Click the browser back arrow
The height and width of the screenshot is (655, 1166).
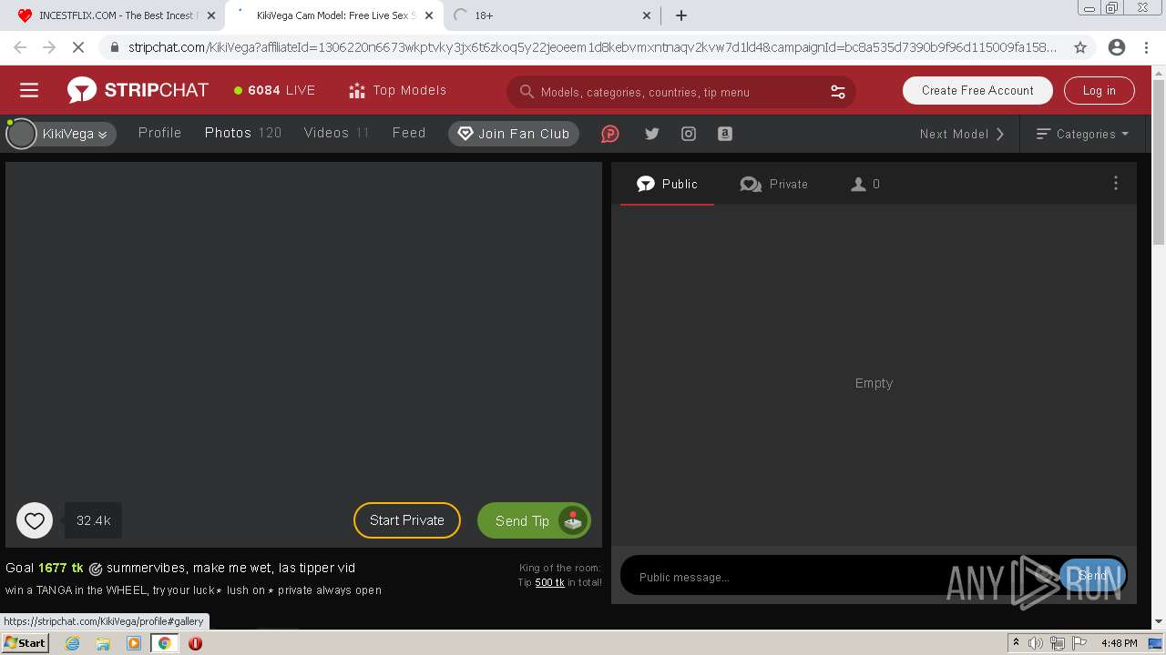coord(20,47)
